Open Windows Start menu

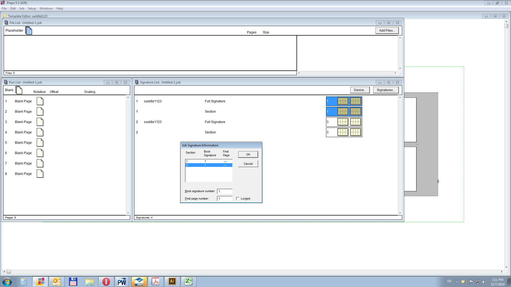point(7,282)
